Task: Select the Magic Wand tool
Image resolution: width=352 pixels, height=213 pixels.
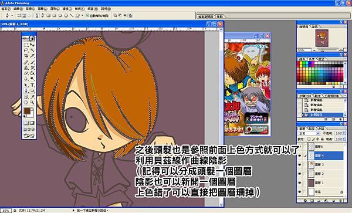Action: click(32, 50)
